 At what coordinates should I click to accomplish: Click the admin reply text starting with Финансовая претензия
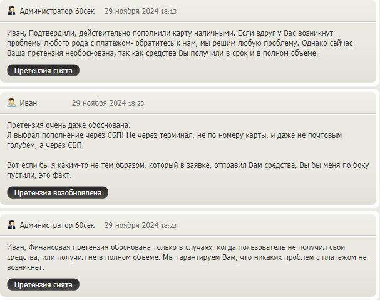click(x=187, y=257)
